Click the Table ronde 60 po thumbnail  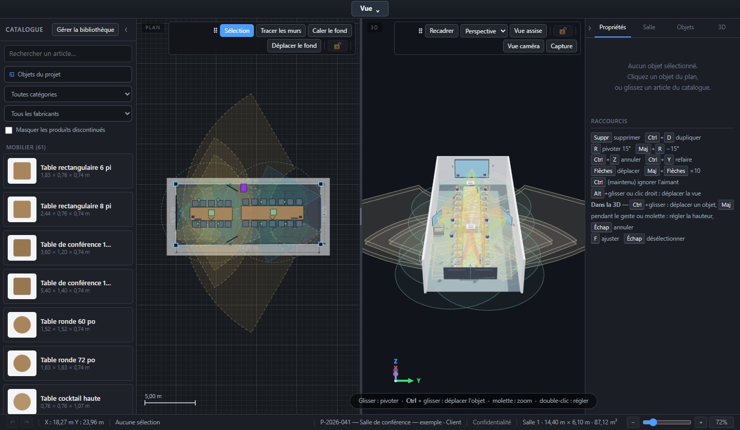coord(22,325)
